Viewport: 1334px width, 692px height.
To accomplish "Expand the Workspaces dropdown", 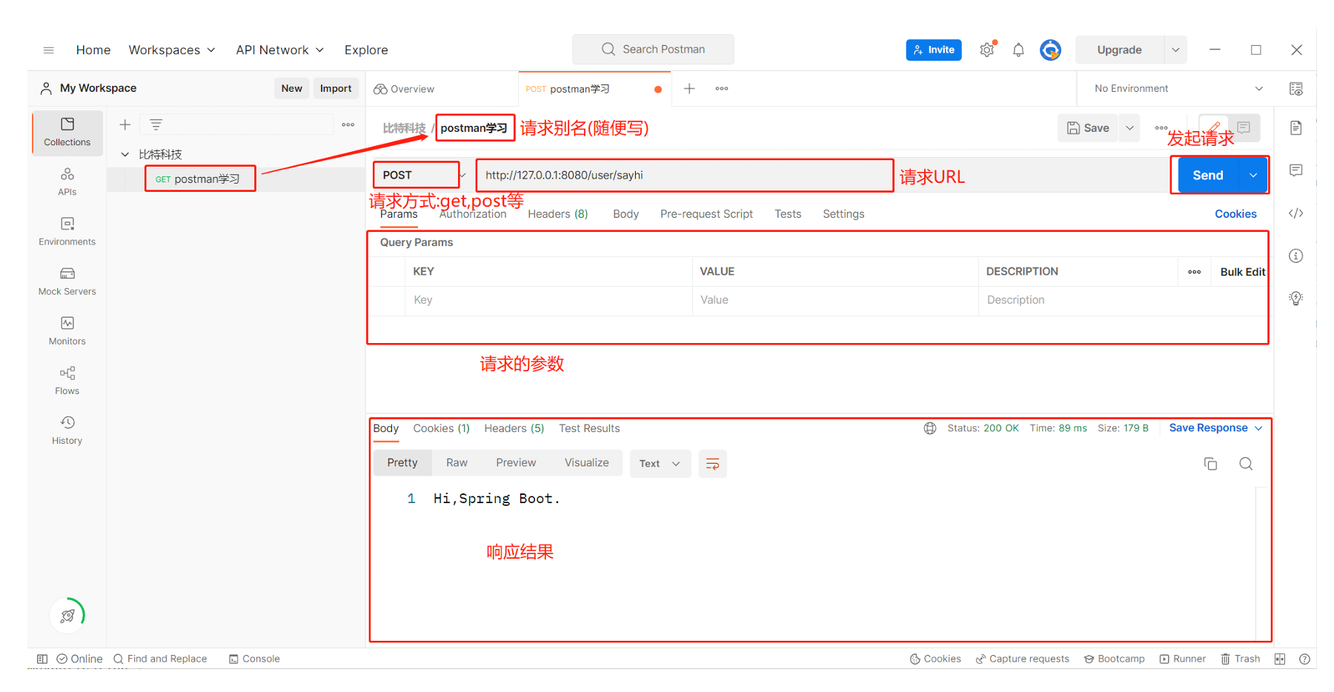I will point(172,50).
